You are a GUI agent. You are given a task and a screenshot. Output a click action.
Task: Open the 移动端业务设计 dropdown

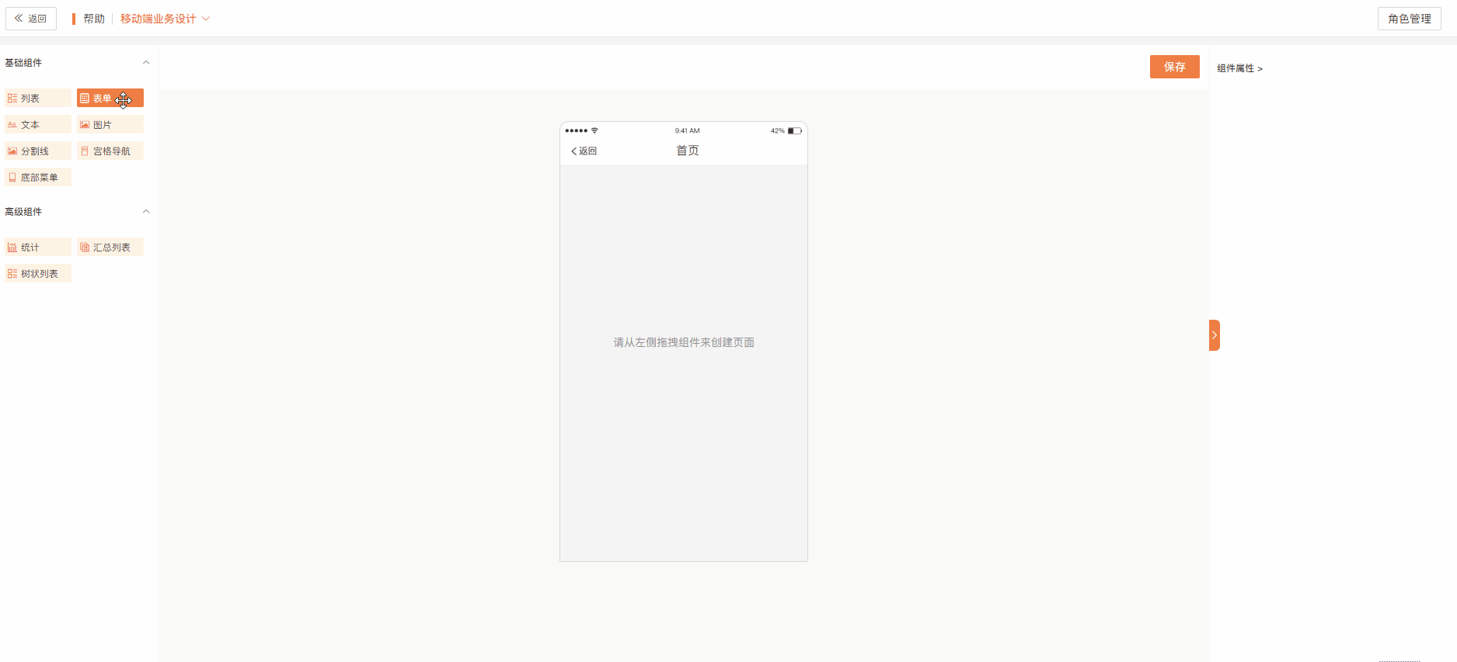click(165, 19)
